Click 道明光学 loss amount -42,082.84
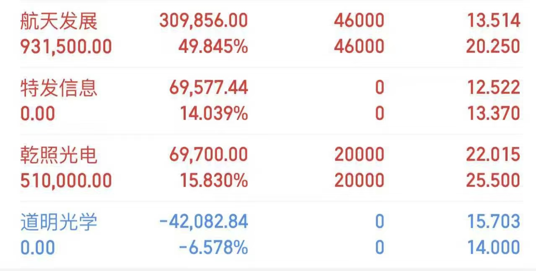 click(x=204, y=222)
